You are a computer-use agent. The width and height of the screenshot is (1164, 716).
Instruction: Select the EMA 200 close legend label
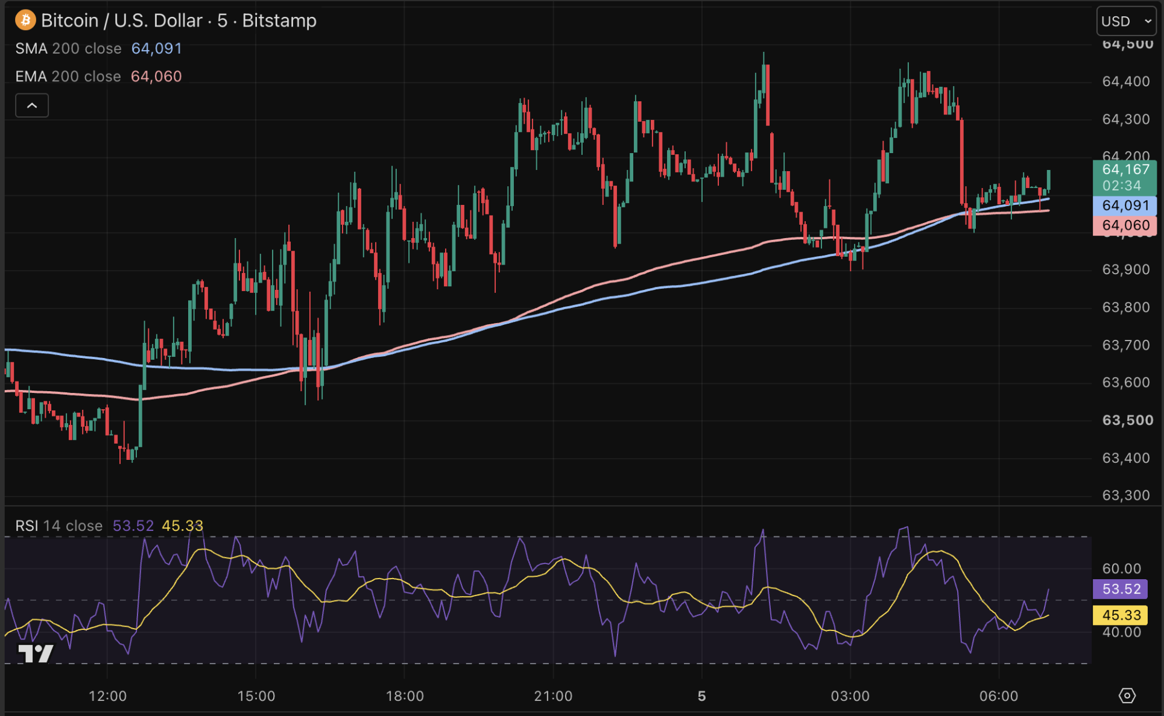pyautogui.click(x=68, y=77)
